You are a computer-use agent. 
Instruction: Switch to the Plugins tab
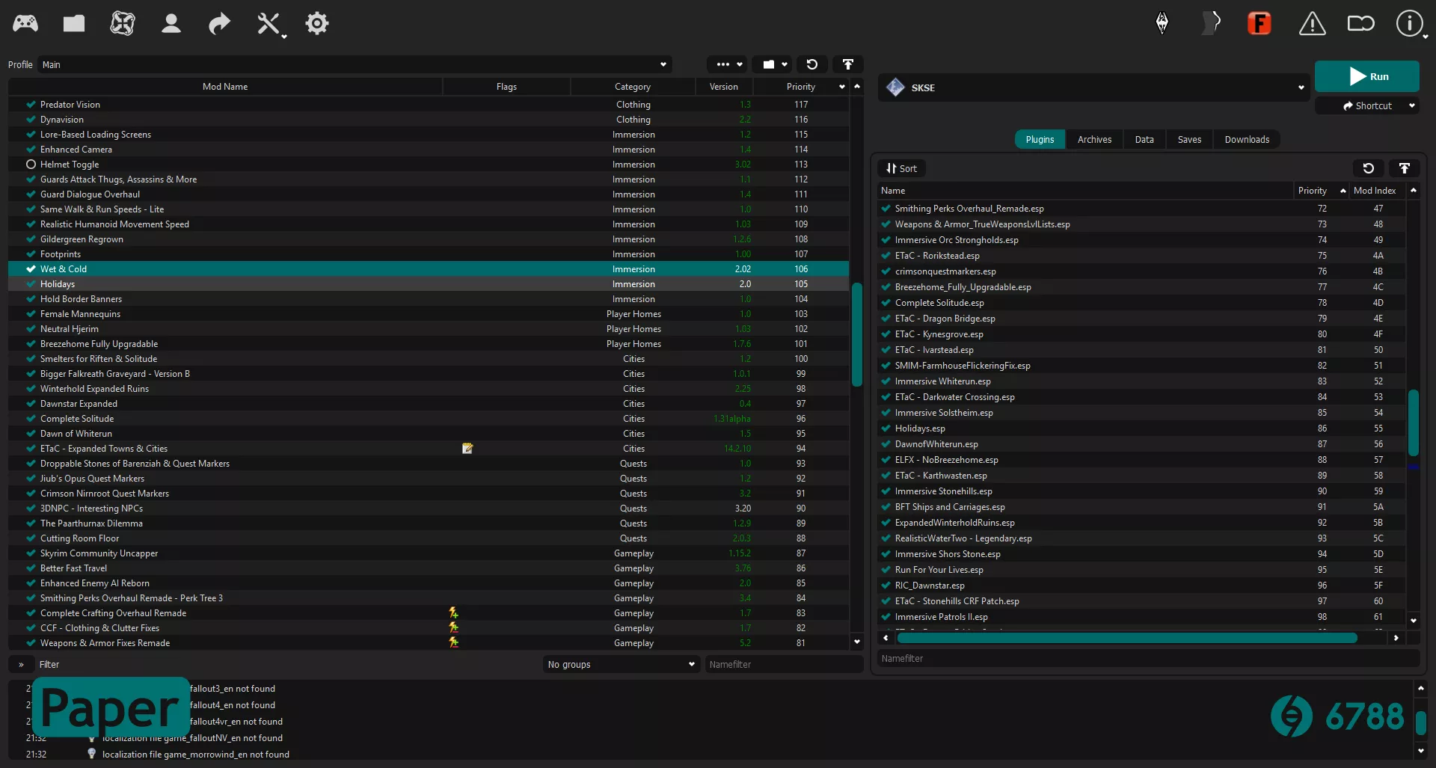[x=1040, y=139]
